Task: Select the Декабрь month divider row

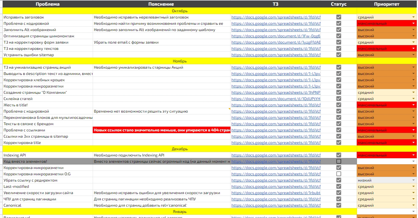Action: click(180, 149)
